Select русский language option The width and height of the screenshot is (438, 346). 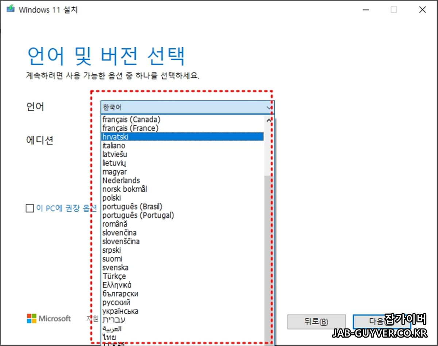(x=182, y=303)
